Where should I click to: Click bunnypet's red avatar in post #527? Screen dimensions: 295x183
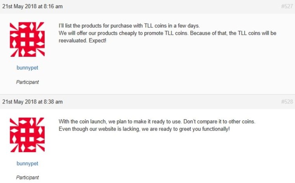tap(27, 40)
